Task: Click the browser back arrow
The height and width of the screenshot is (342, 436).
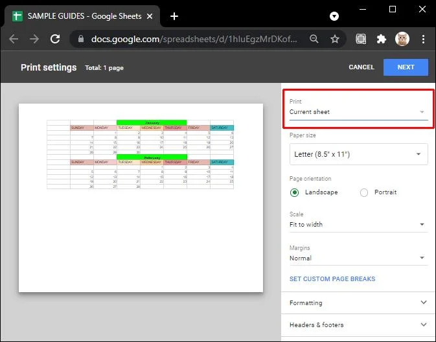Action: point(14,39)
